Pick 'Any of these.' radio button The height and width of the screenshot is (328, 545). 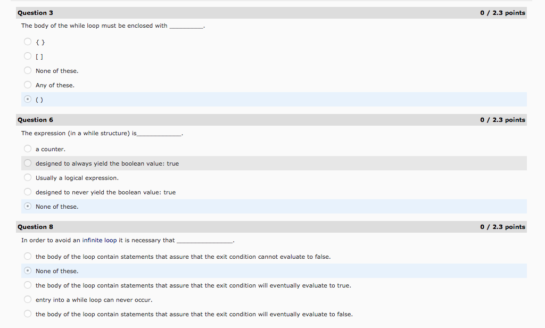28,85
